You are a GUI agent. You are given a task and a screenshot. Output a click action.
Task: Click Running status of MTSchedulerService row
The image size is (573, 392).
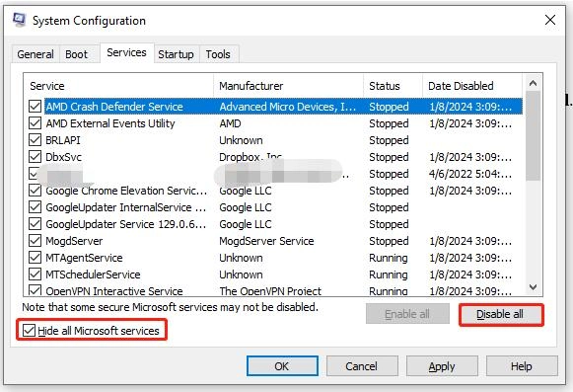(x=389, y=274)
